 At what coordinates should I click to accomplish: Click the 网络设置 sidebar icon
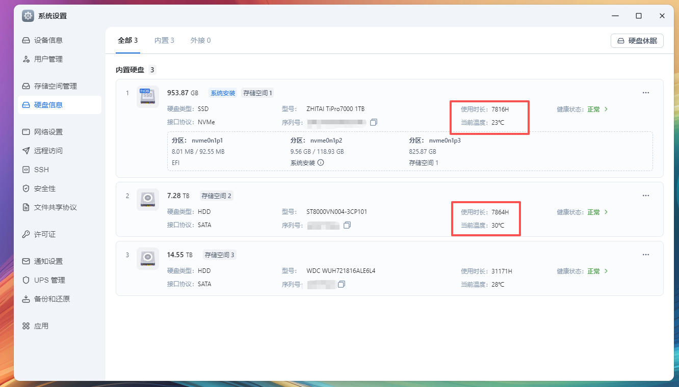tap(26, 132)
